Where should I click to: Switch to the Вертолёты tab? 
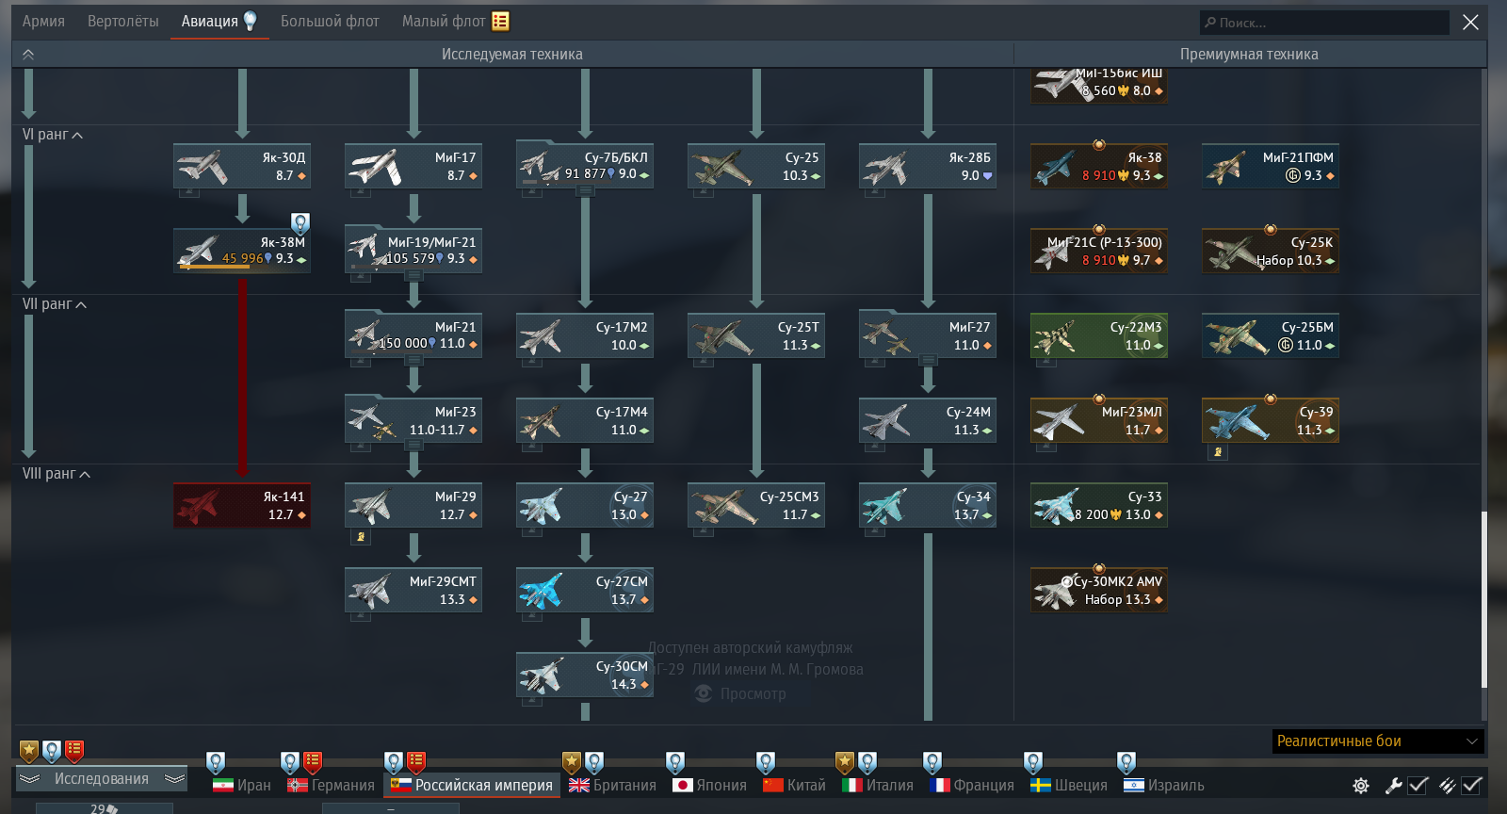click(123, 21)
